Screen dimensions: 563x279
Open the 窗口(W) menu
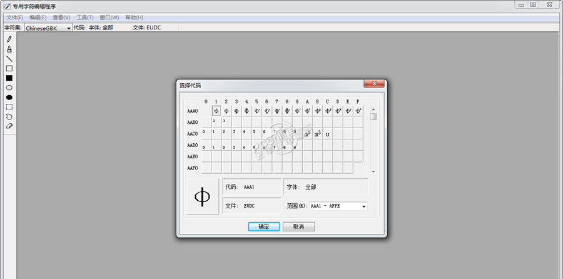[109, 18]
